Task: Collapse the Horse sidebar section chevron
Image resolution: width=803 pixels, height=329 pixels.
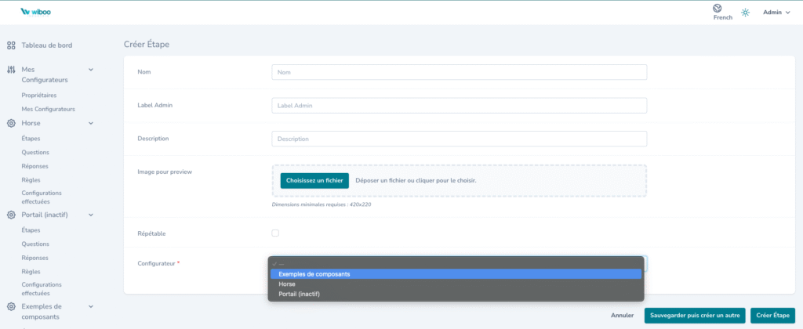Action: click(x=91, y=124)
